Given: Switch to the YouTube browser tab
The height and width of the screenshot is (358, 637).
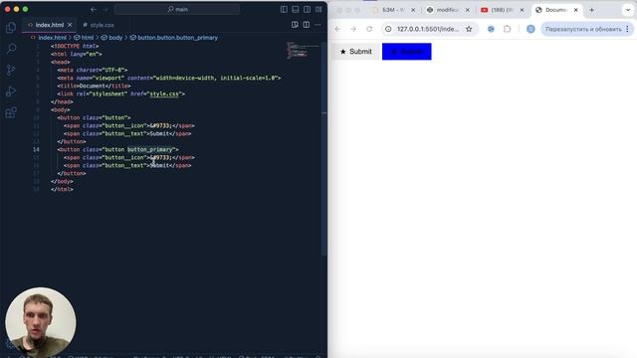Looking at the screenshot, I should pos(502,10).
